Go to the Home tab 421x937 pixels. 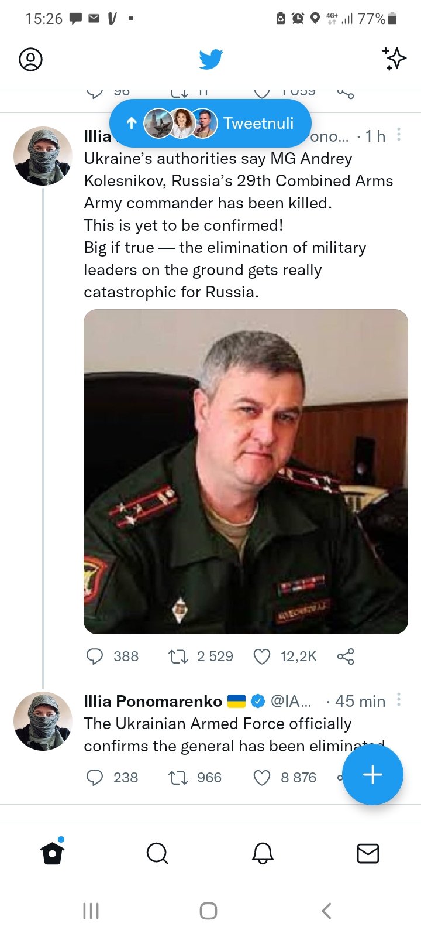pos(52,854)
